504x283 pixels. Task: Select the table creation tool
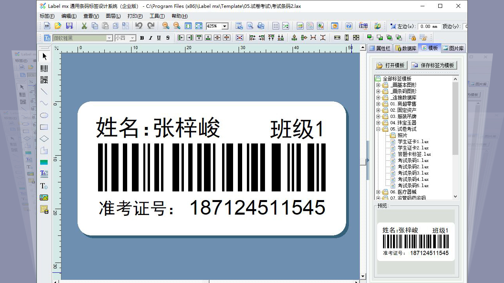coord(44,209)
